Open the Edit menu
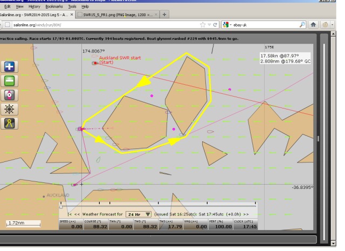 (x=8, y=6)
